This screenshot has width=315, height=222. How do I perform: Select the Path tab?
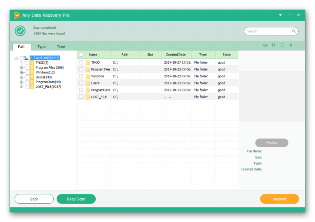click(x=22, y=47)
